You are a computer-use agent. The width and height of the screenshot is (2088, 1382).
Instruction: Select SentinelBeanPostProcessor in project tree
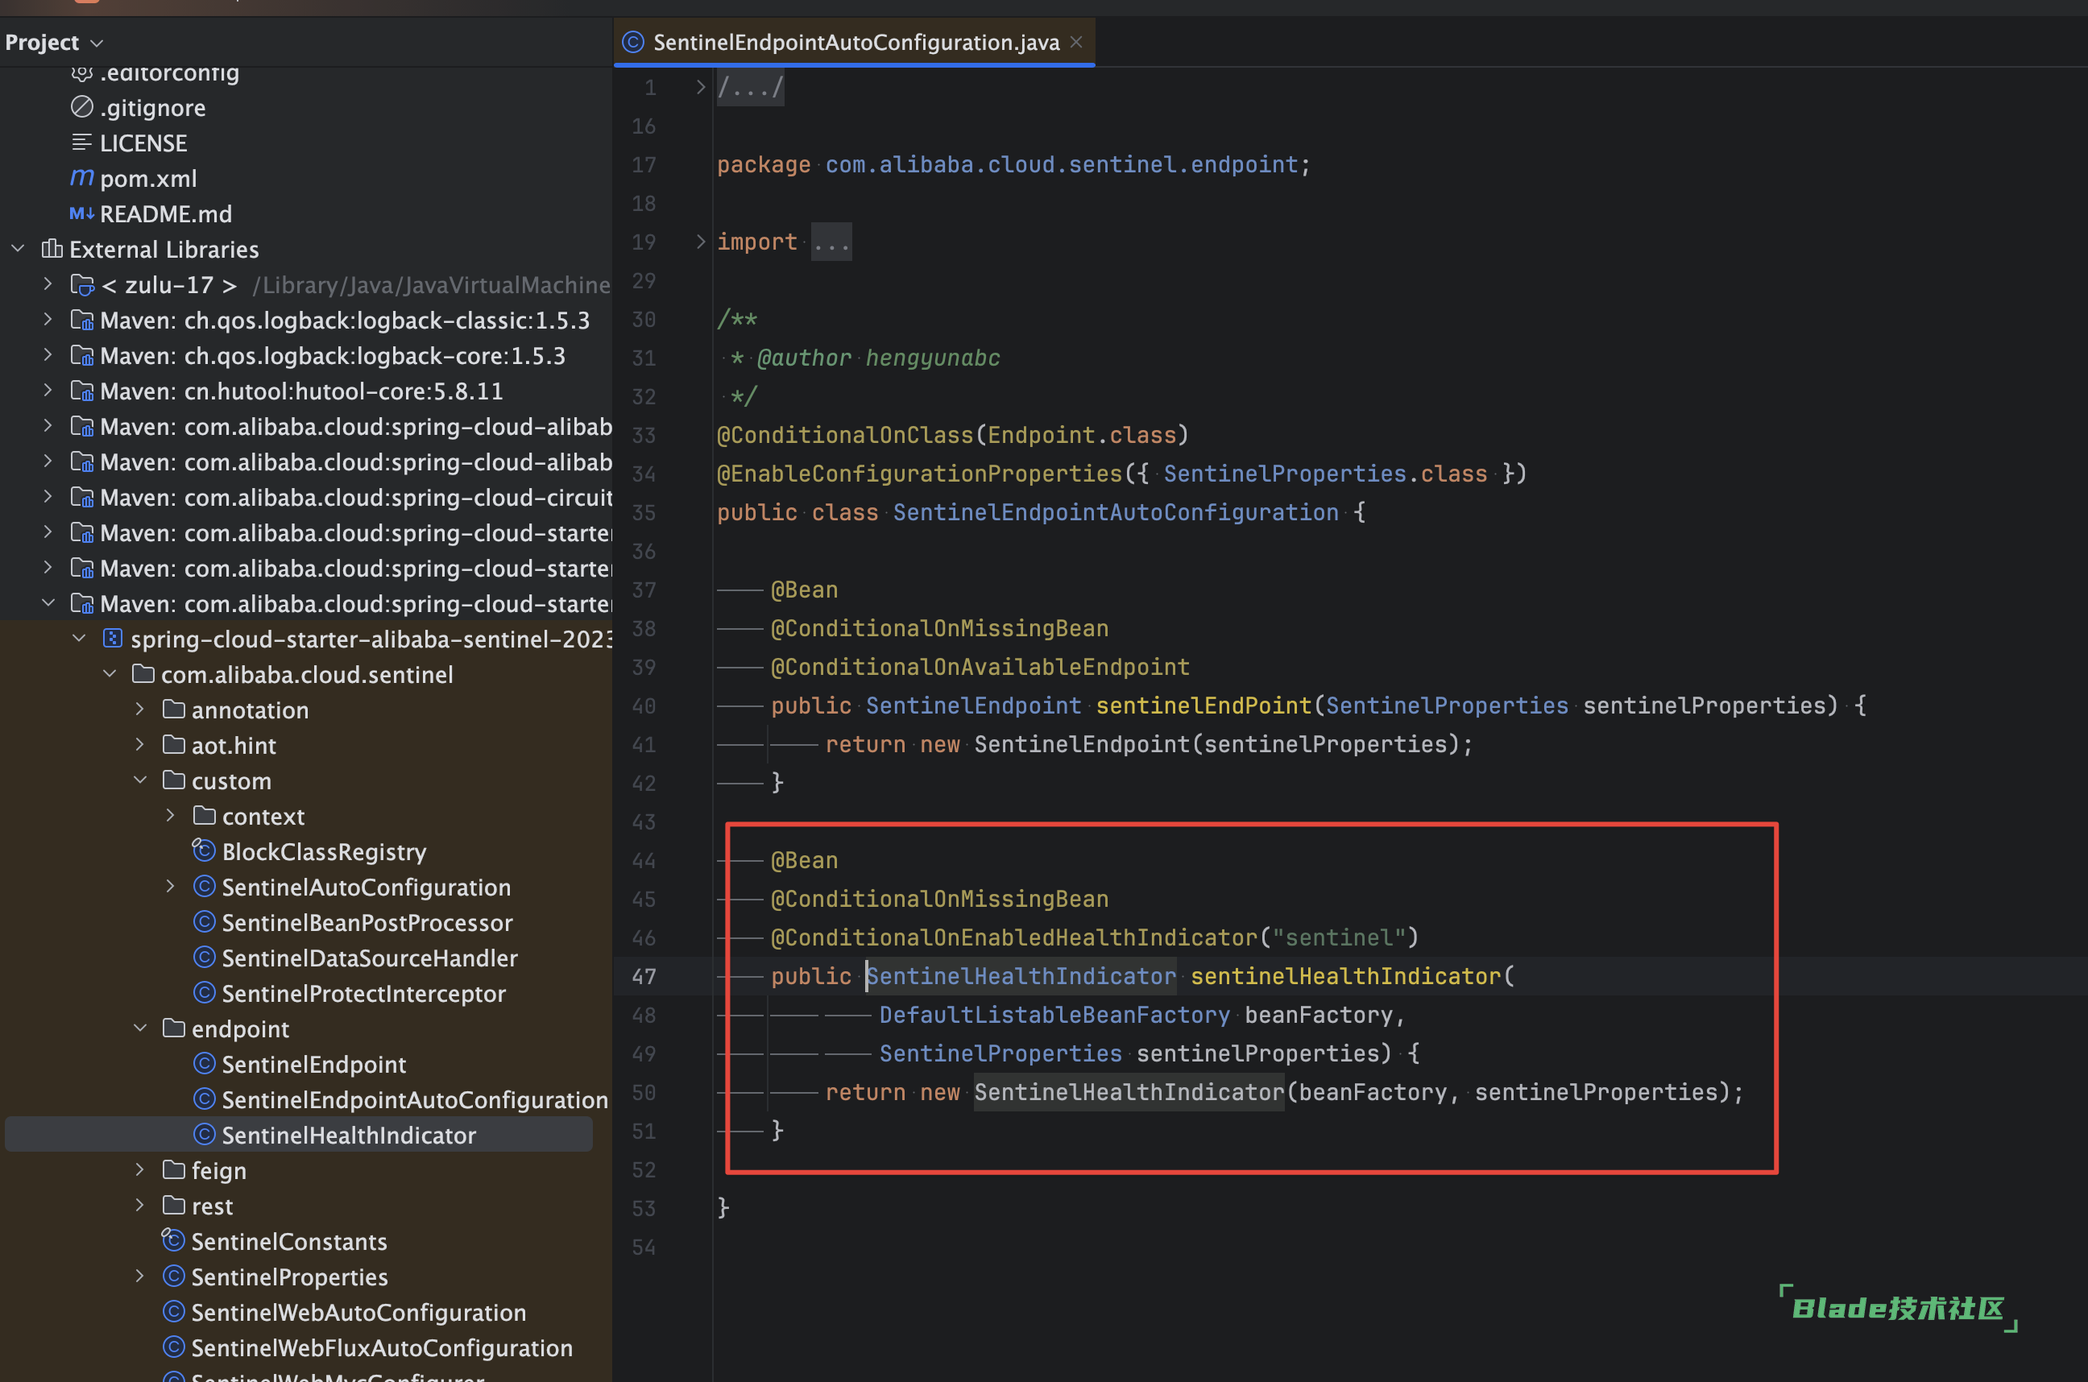tap(367, 923)
